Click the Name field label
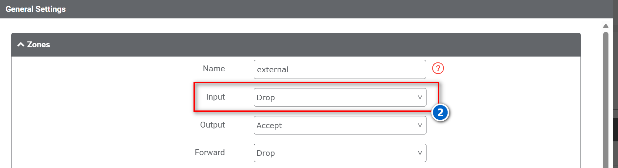The image size is (618, 168). (214, 69)
